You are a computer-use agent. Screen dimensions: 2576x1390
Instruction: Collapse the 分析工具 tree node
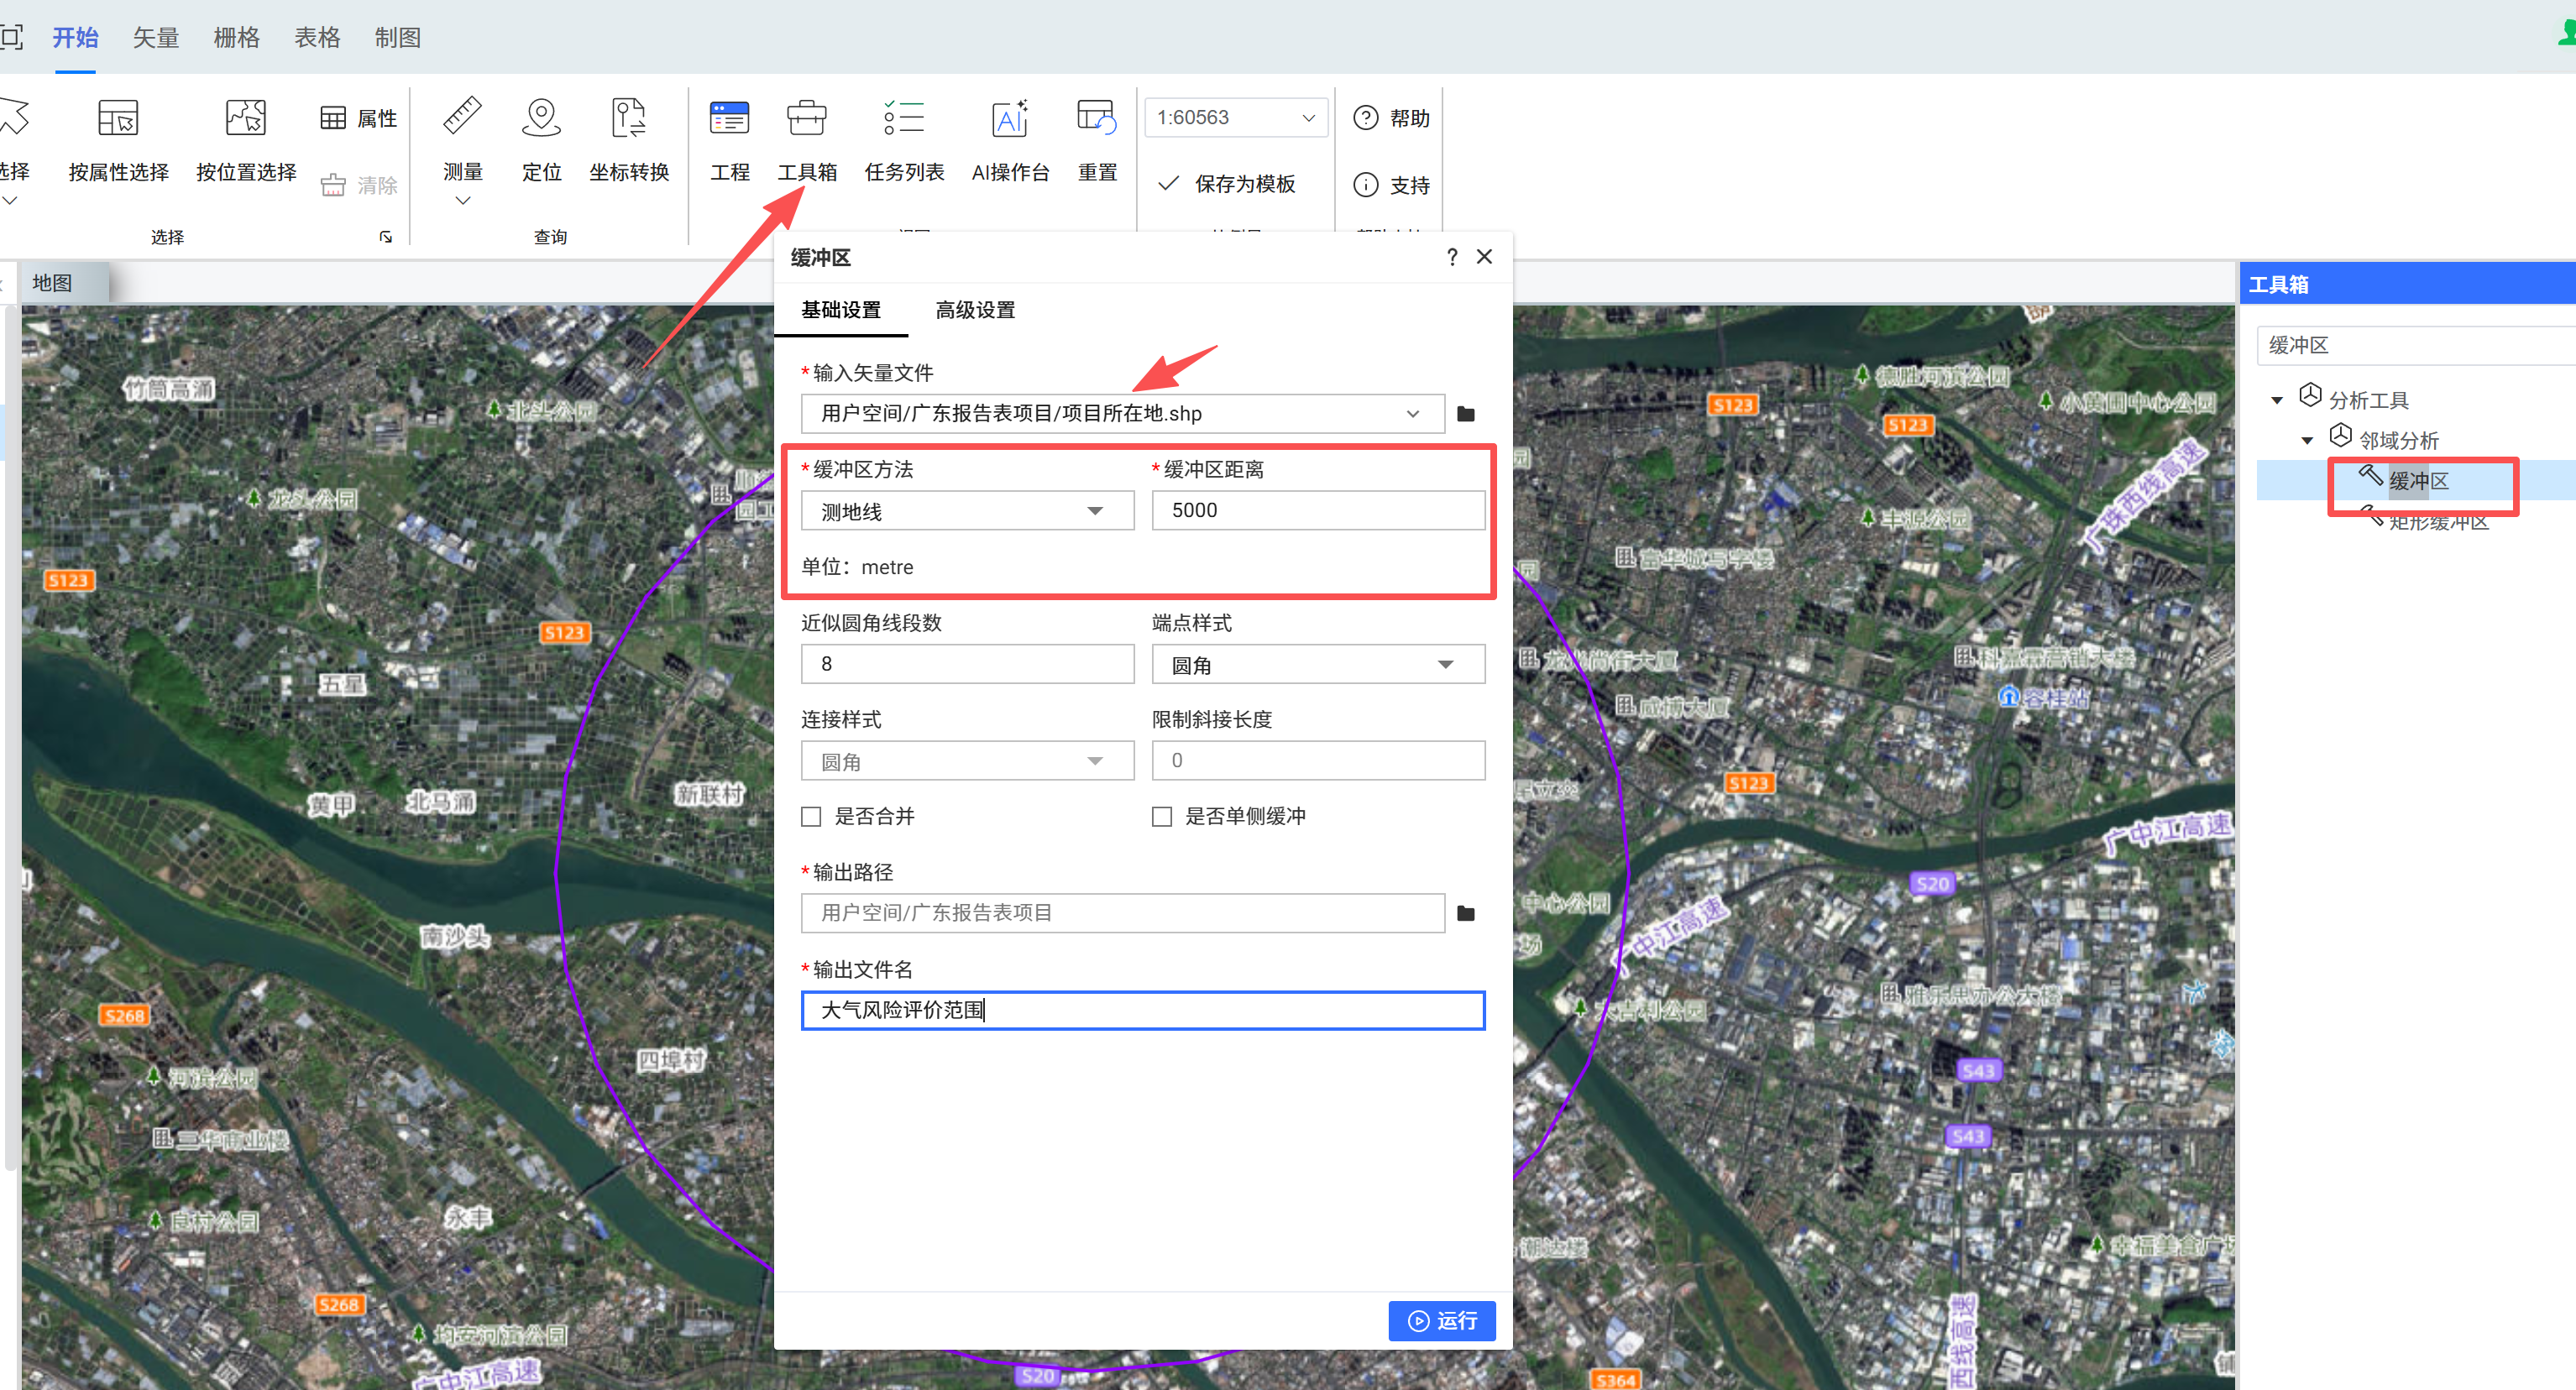[2277, 400]
